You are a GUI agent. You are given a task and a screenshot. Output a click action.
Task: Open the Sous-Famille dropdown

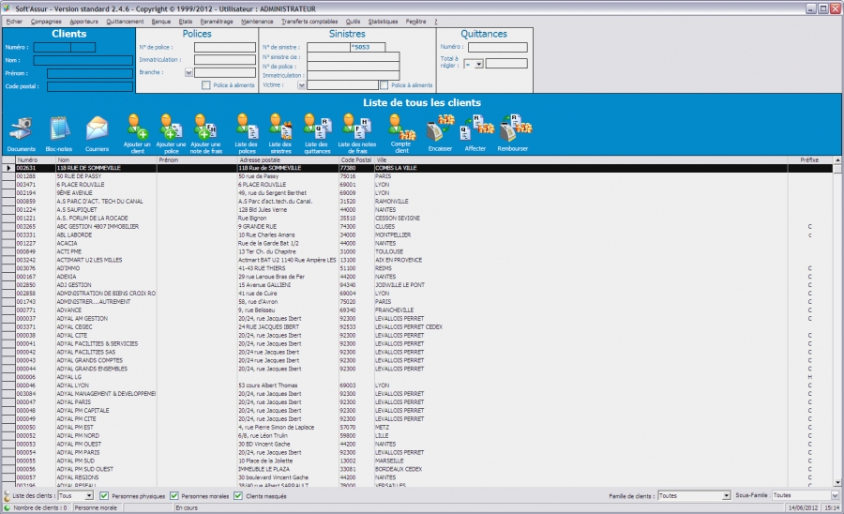pos(835,495)
